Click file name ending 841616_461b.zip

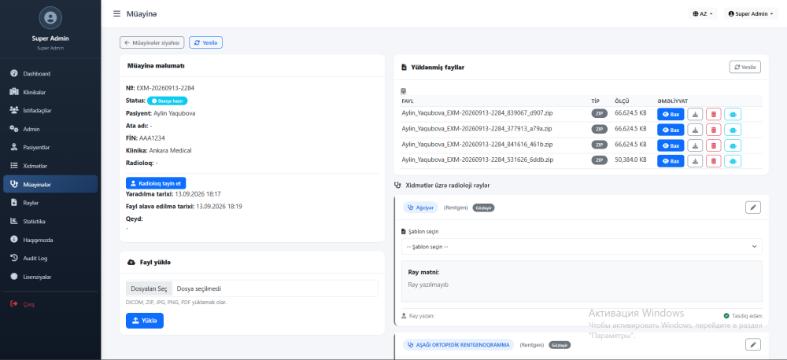coord(478,145)
